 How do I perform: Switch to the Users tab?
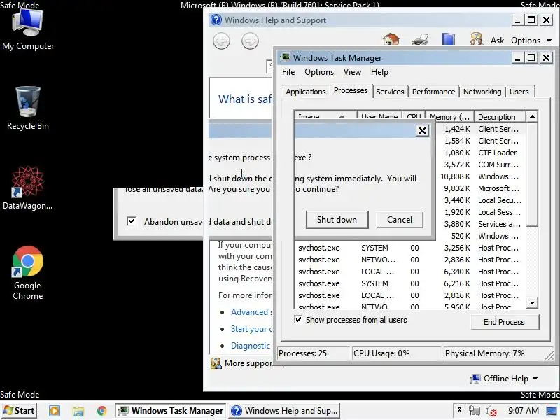(x=519, y=92)
